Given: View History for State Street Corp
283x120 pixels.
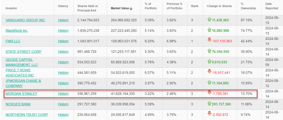Looking at the screenshot, I should [63, 52].
